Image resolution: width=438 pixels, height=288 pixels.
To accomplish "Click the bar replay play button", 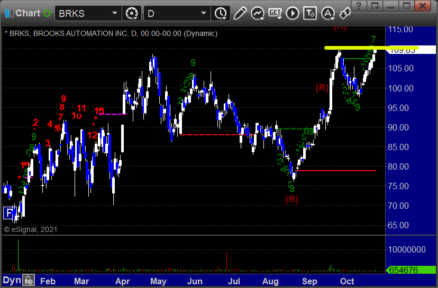I will point(293,13).
